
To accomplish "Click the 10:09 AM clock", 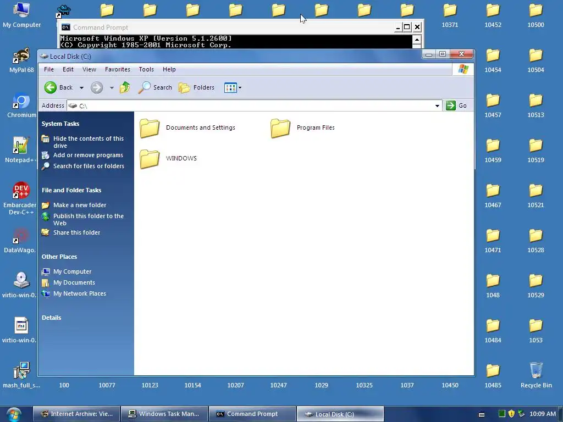I will click(x=542, y=414).
